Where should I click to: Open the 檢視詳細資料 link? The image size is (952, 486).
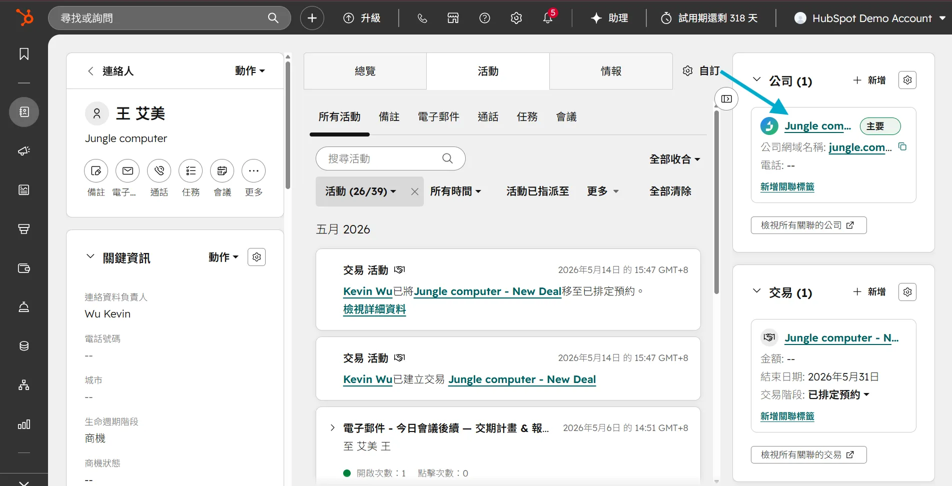click(375, 309)
